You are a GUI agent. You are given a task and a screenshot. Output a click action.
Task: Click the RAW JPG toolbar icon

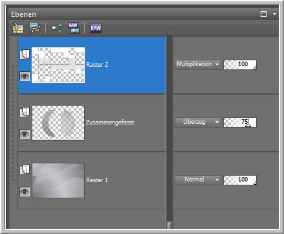click(x=74, y=28)
